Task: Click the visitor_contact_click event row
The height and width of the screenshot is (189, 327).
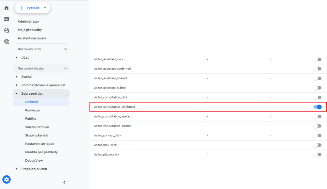Action: coord(107,136)
